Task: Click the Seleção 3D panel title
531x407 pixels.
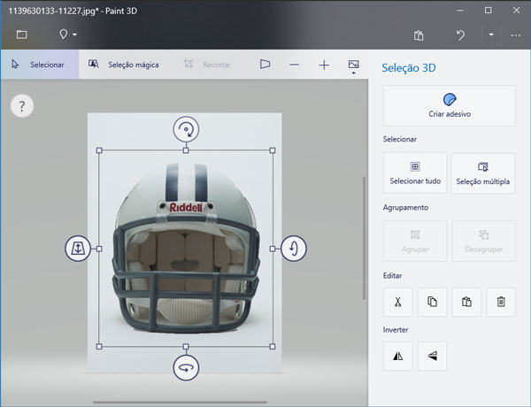Action: click(409, 68)
